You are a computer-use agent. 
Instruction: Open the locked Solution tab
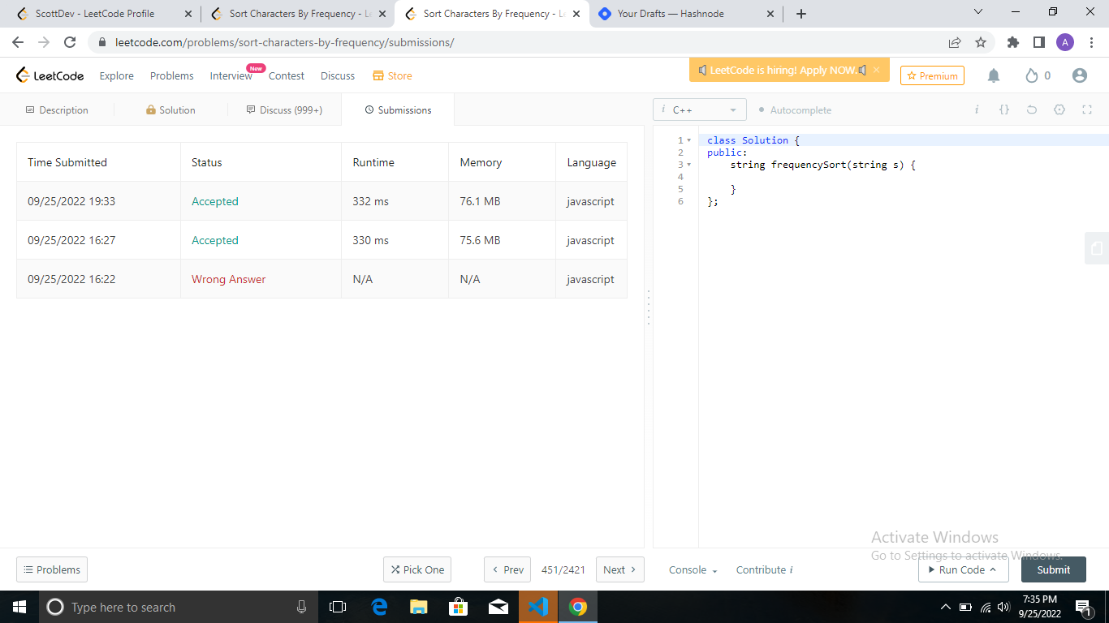pyautogui.click(x=170, y=110)
